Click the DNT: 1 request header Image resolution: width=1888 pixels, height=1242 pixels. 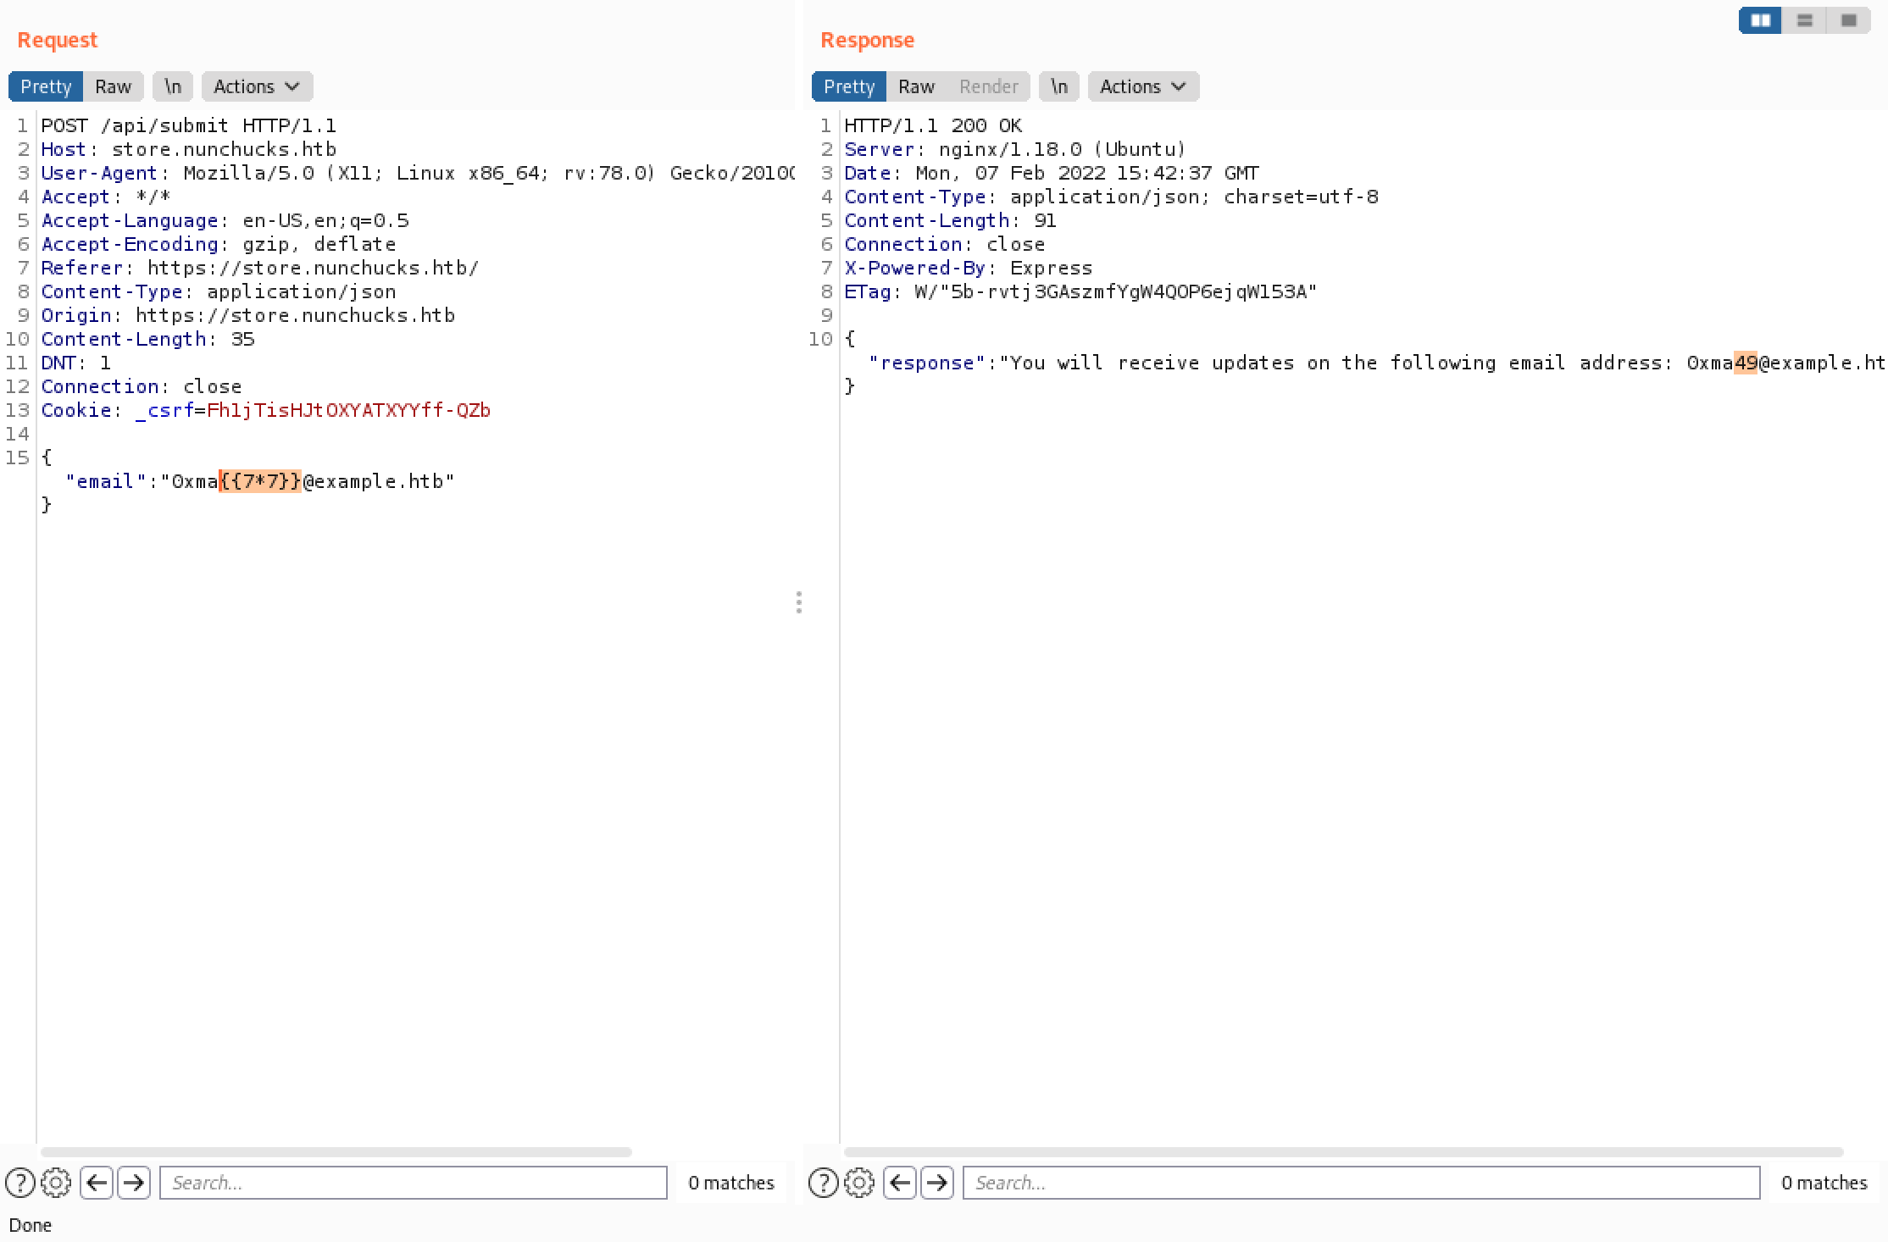click(76, 363)
